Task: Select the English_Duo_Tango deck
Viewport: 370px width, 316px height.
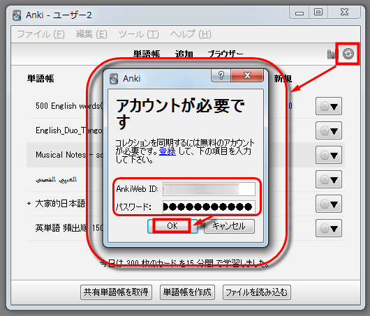Action: pos(69,130)
